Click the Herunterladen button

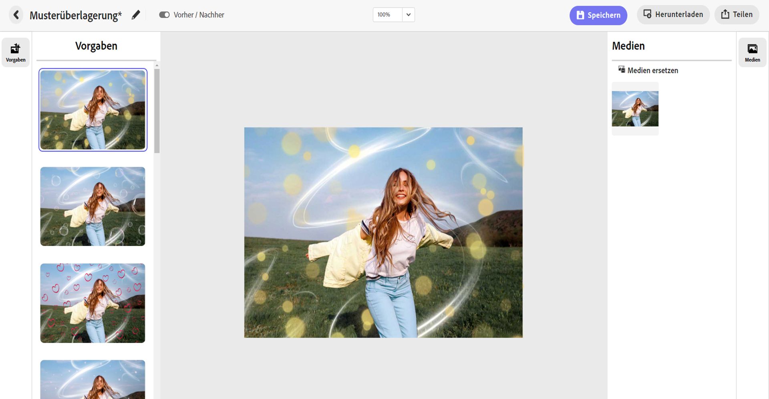[x=673, y=14]
